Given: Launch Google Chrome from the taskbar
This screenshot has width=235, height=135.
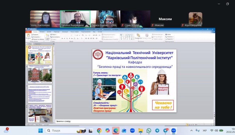Looking at the screenshot, I should [99, 130].
